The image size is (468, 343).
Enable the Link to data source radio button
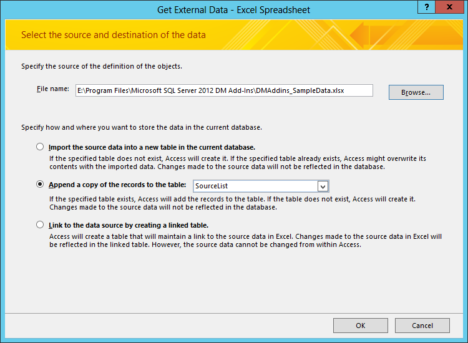pyautogui.click(x=40, y=225)
